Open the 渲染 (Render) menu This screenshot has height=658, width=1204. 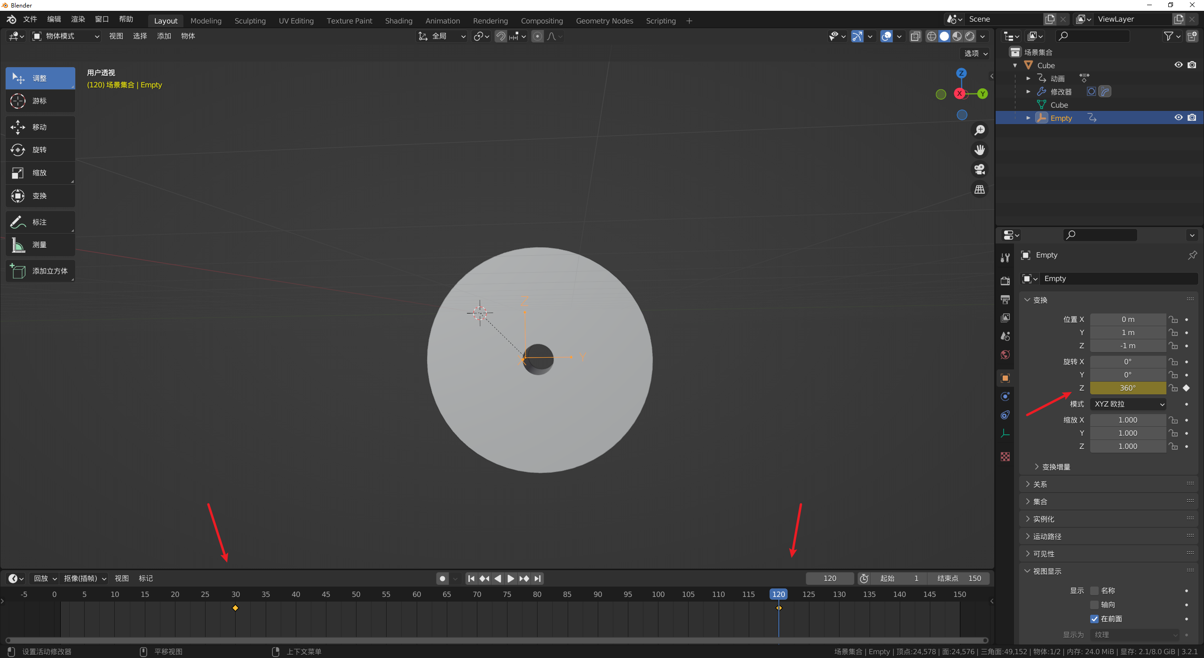[78, 19]
